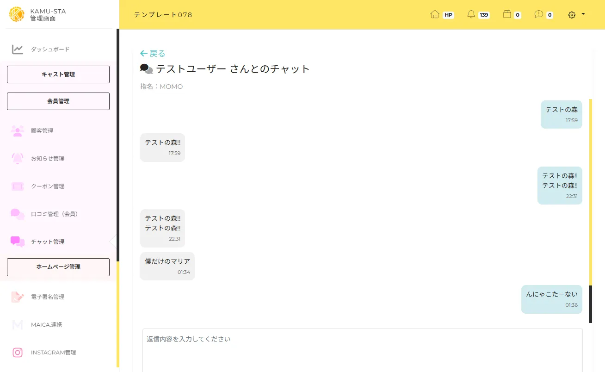Select the チャット管理 icon

click(18, 242)
